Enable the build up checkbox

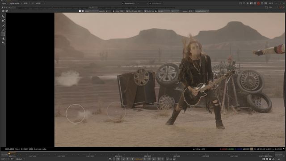[x=145, y=11]
